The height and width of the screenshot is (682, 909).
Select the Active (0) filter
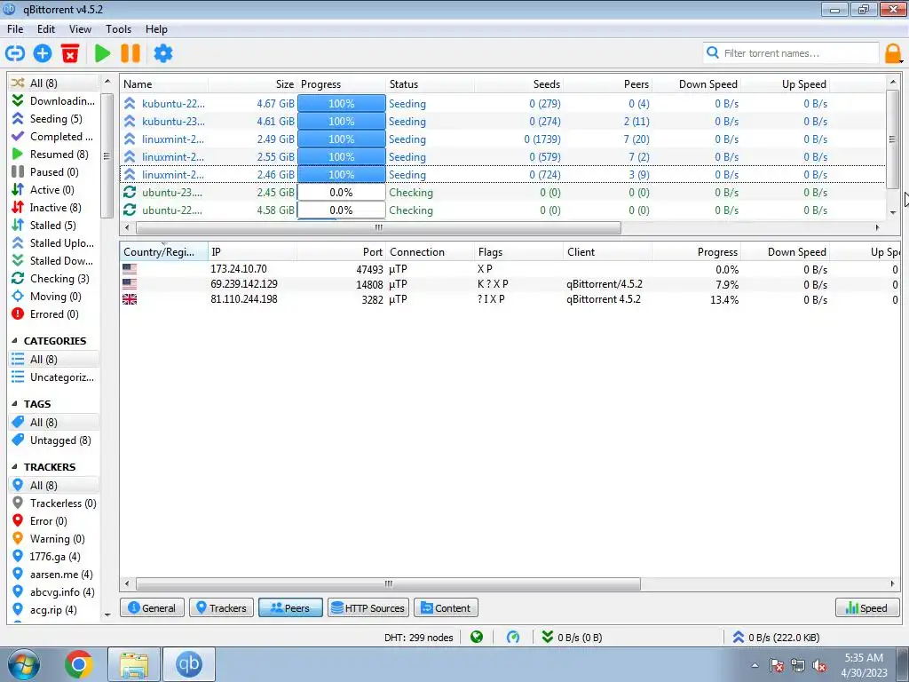(54, 190)
